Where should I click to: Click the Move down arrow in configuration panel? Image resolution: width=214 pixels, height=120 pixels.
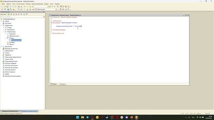click(21, 14)
